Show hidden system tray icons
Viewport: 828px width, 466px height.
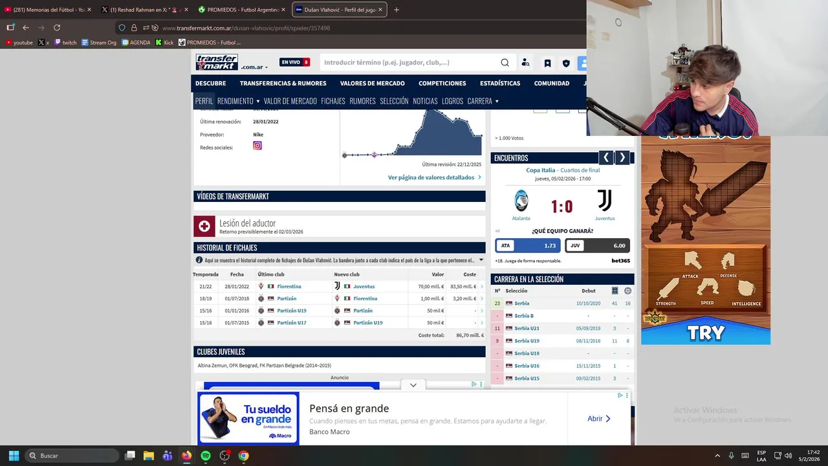(x=717, y=456)
